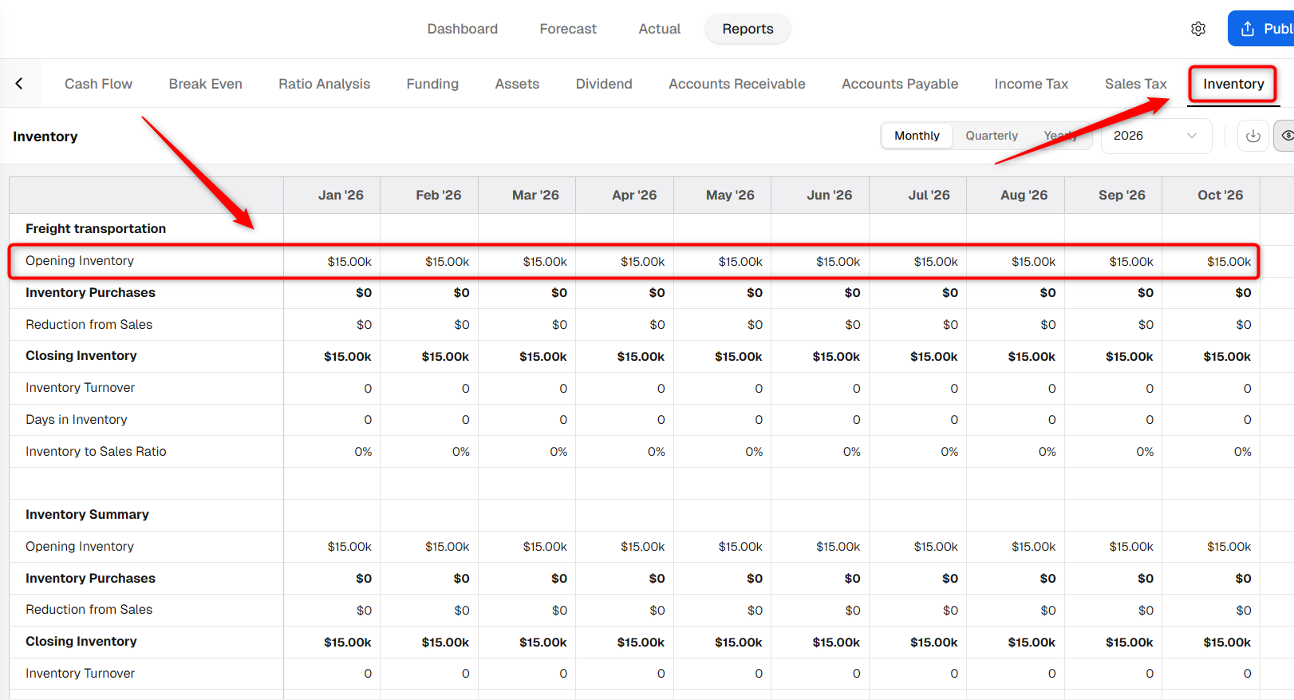Open the Break Even report
The image size is (1294, 700).
206,84
